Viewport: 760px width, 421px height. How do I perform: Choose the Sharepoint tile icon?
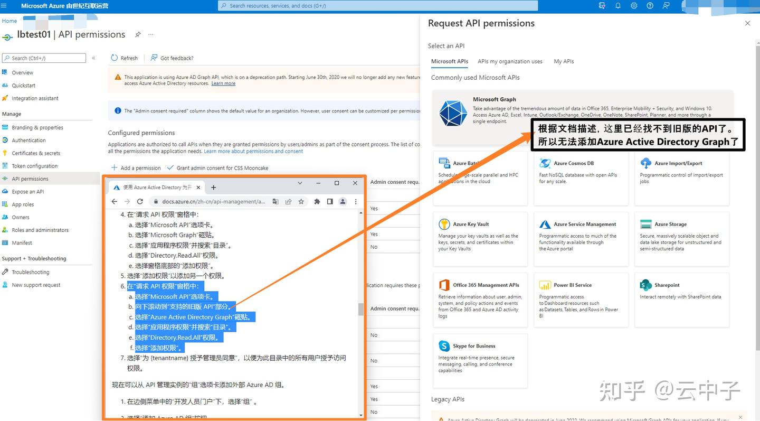pyautogui.click(x=646, y=285)
